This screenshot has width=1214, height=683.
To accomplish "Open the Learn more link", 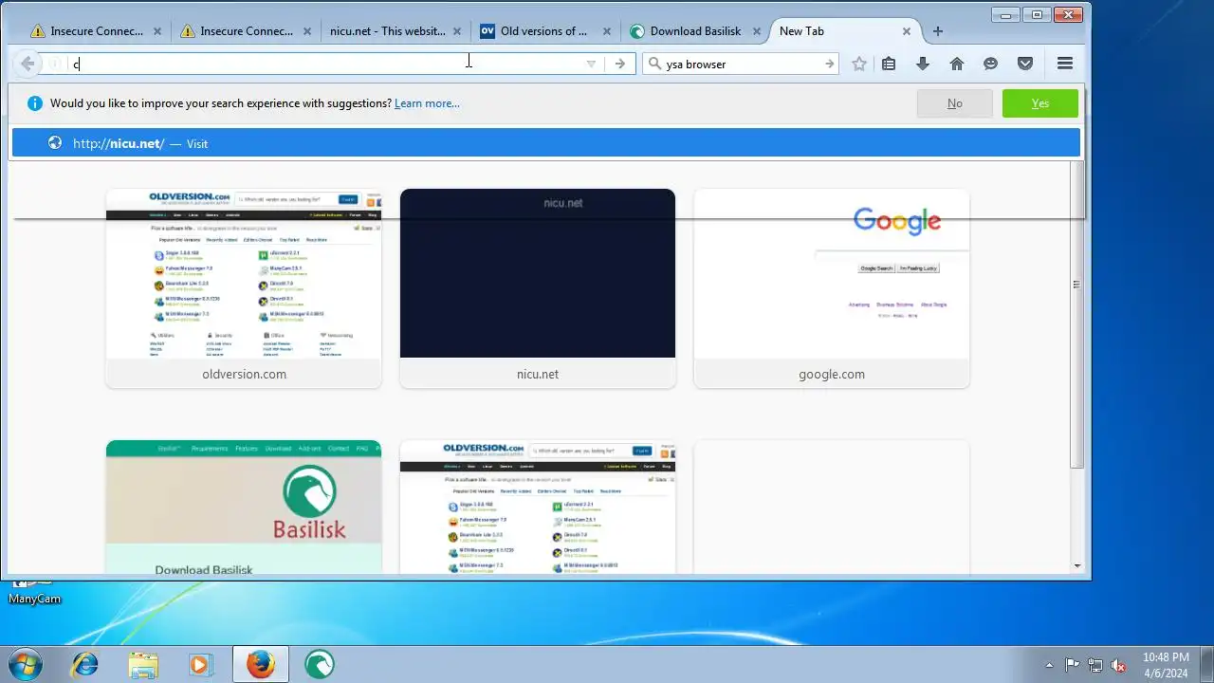I will (427, 103).
